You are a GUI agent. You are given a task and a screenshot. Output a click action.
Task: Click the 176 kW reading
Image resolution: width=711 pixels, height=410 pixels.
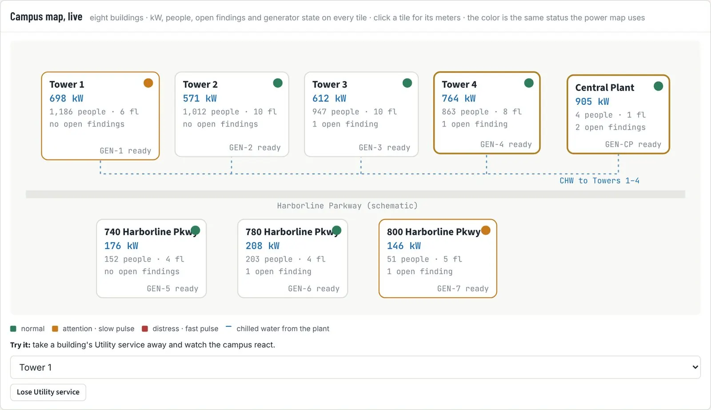(x=121, y=246)
